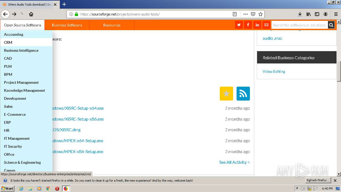341x192 pixels.
Task: Select Accounting in the category list
Action: click(x=26, y=34)
